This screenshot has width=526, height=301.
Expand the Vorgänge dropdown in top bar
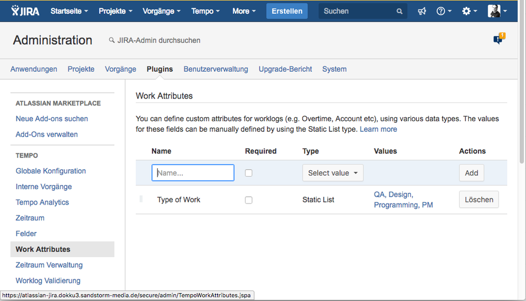162,11
